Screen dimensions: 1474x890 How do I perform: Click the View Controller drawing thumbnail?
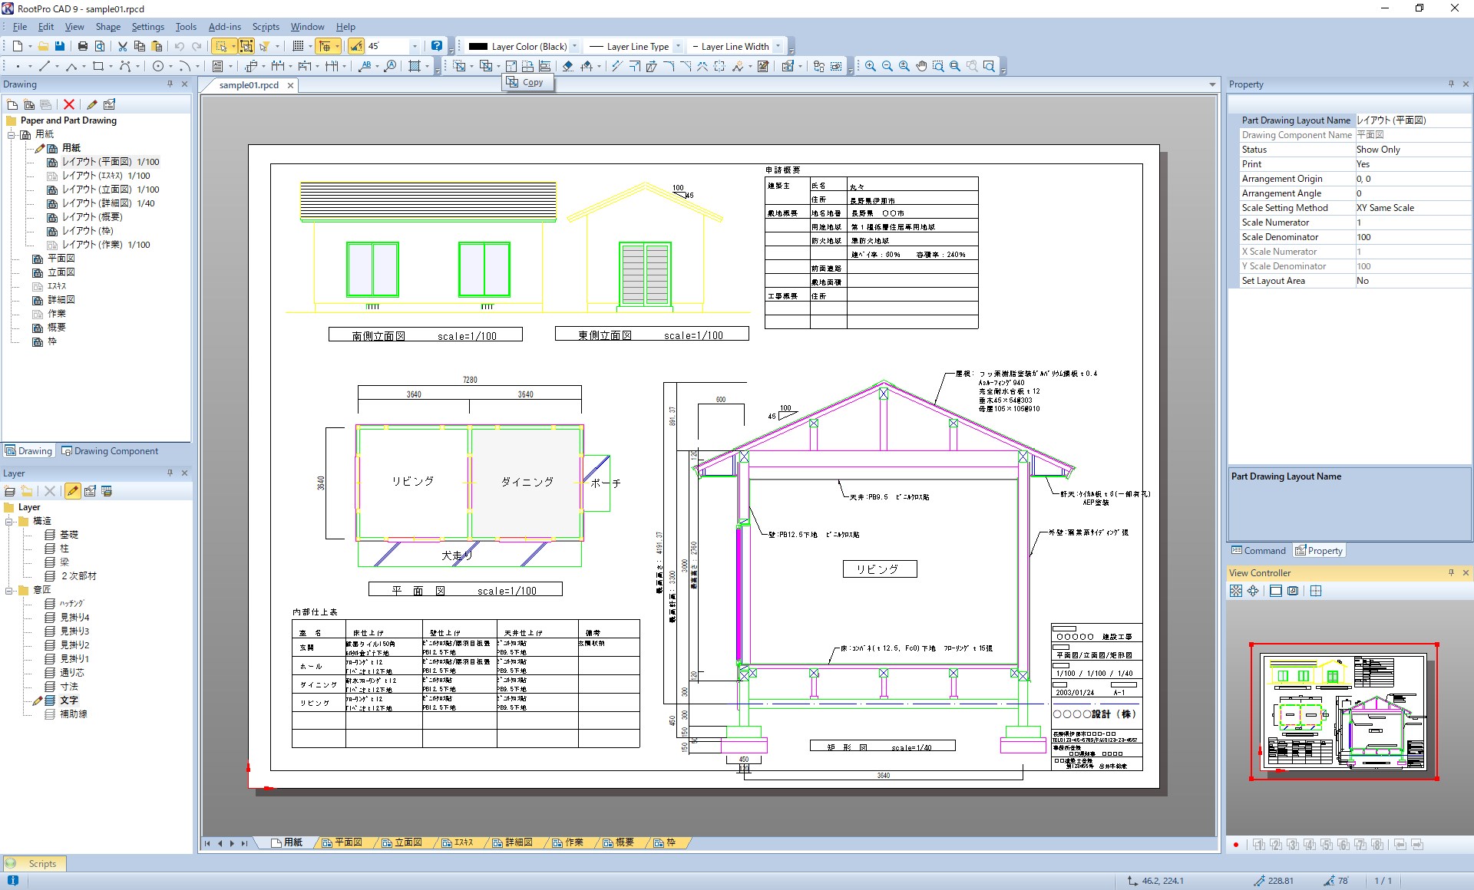(x=1343, y=711)
